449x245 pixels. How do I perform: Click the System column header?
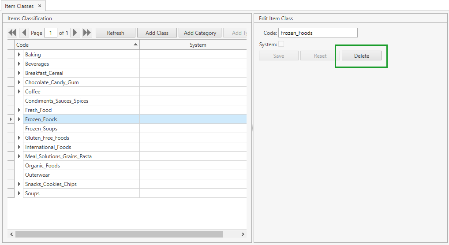click(x=198, y=45)
